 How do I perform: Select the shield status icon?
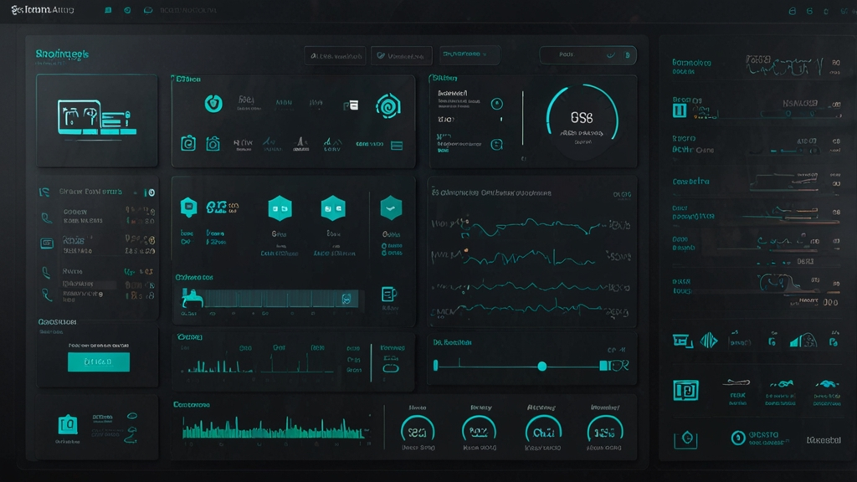pos(214,103)
